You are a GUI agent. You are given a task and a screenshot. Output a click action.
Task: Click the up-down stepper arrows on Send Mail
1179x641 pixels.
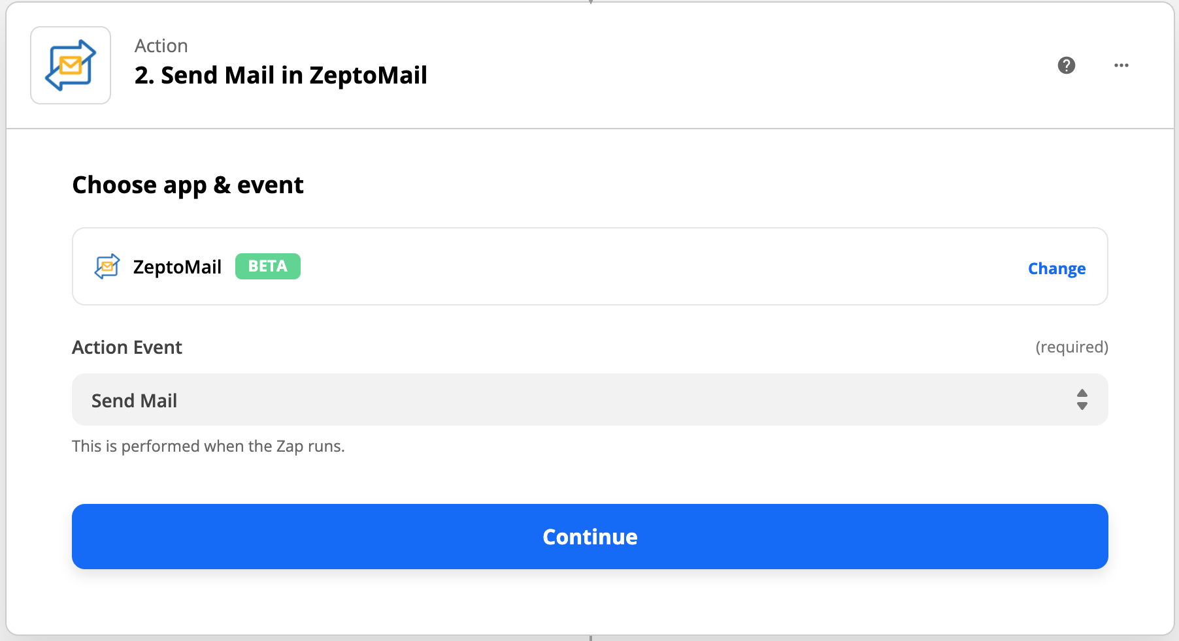click(x=1082, y=399)
